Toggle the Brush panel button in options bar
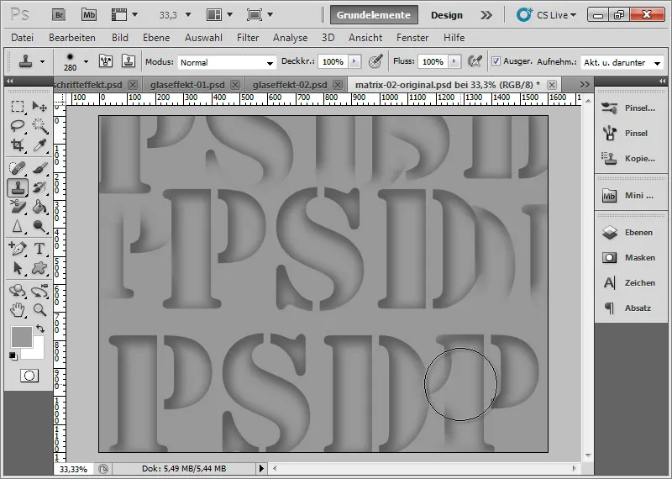This screenshot has width=672, height=479. (106, 61)
